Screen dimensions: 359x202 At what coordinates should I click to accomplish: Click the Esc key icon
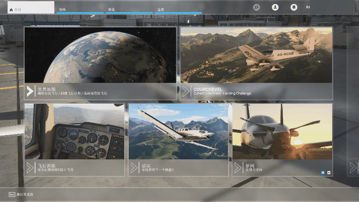coord(12,194)
